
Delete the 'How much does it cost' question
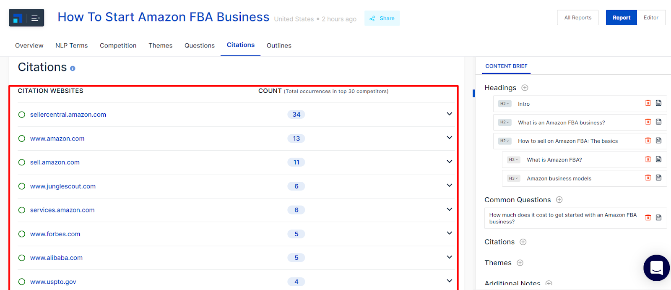tap(648, 218)
